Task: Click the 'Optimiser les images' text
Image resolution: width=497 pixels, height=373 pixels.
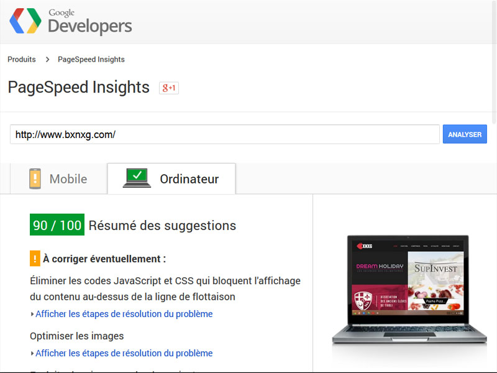Action: click(76, 336)
